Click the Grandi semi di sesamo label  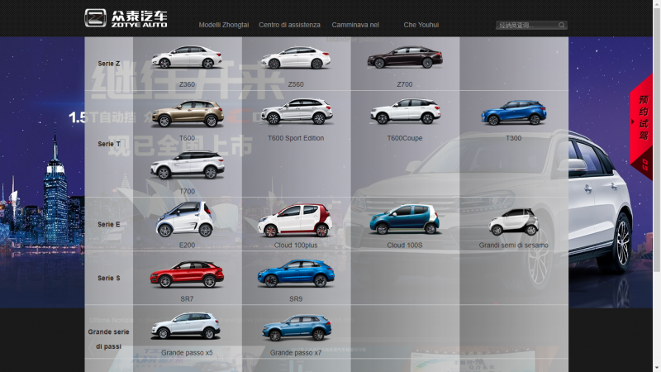(x=513, y=245)
